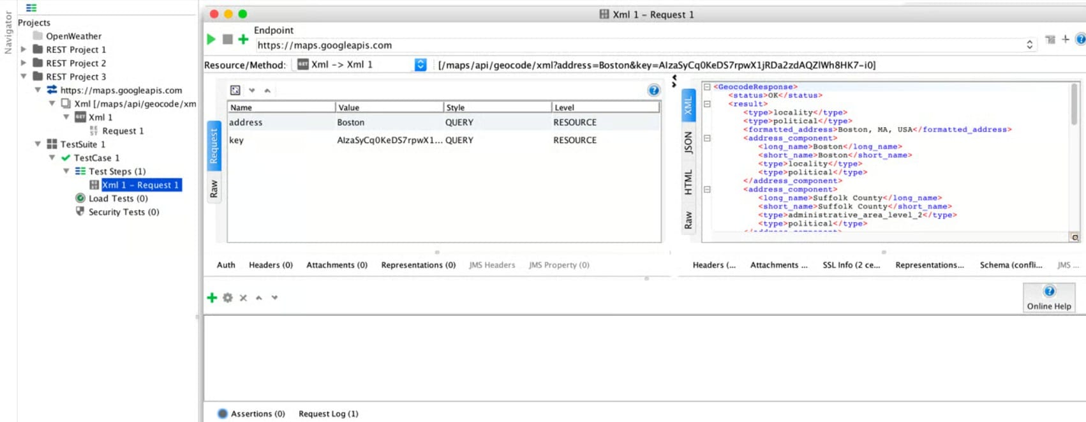Remove assertion using the X icon
Image resolution: width=1086 pixels, height=422 pixels.
243,298
